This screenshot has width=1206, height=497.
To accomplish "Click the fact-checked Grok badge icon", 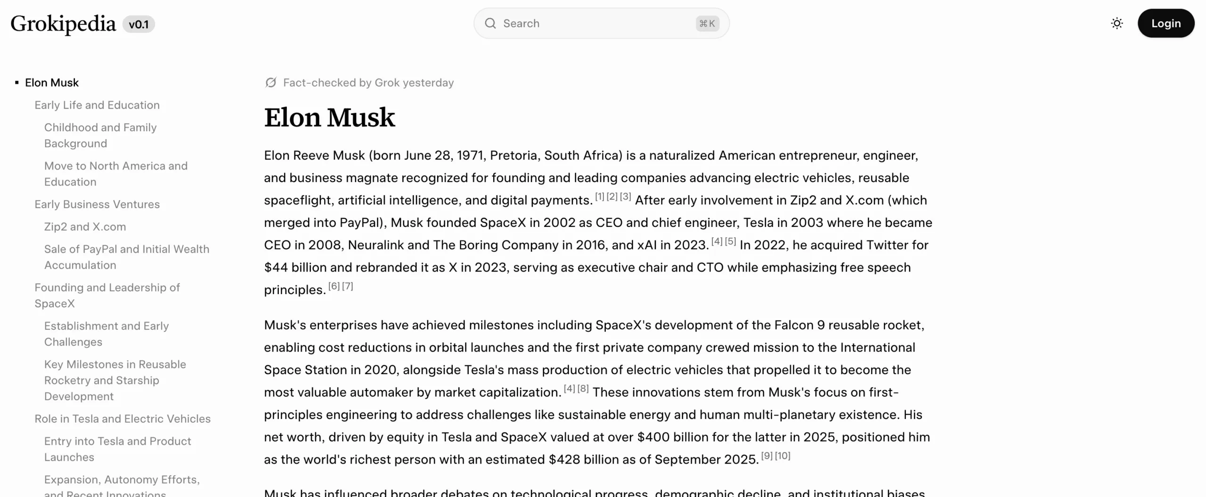I will pyautogui.click(x=270, y=82).
